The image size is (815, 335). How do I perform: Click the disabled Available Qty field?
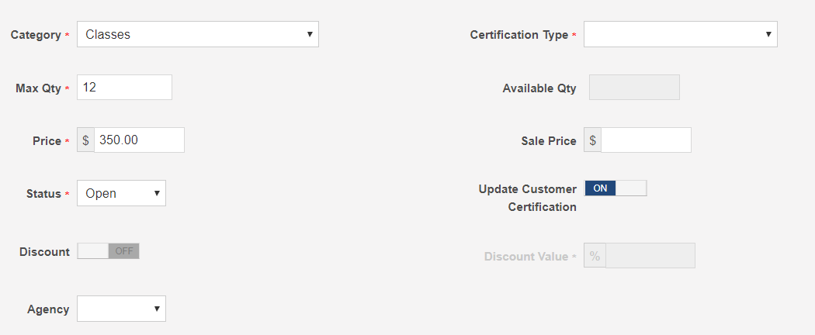click(634, 88)
